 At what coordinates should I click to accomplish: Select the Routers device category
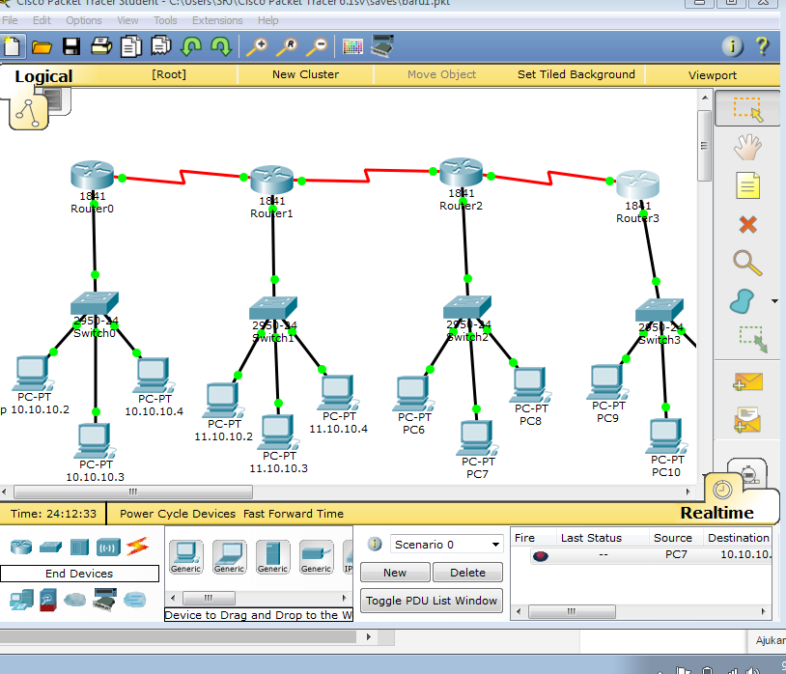click(21, 547)
